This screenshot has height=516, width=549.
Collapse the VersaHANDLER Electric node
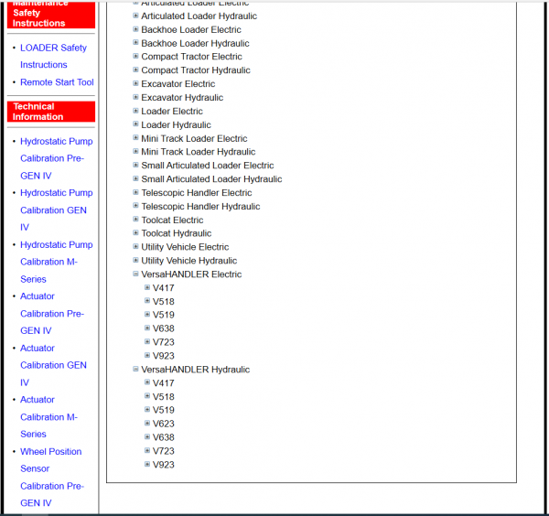pyautogui.click(x=135, y=274)
